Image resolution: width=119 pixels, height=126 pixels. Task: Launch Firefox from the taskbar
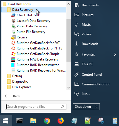pyautogui.click(x=61, y=121)
